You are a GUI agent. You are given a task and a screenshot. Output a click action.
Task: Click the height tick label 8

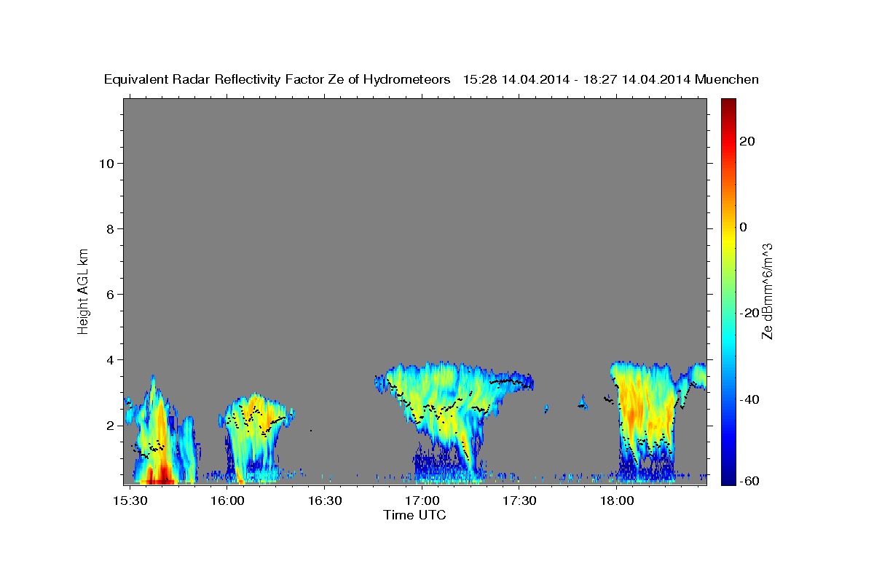pos(111,229)
